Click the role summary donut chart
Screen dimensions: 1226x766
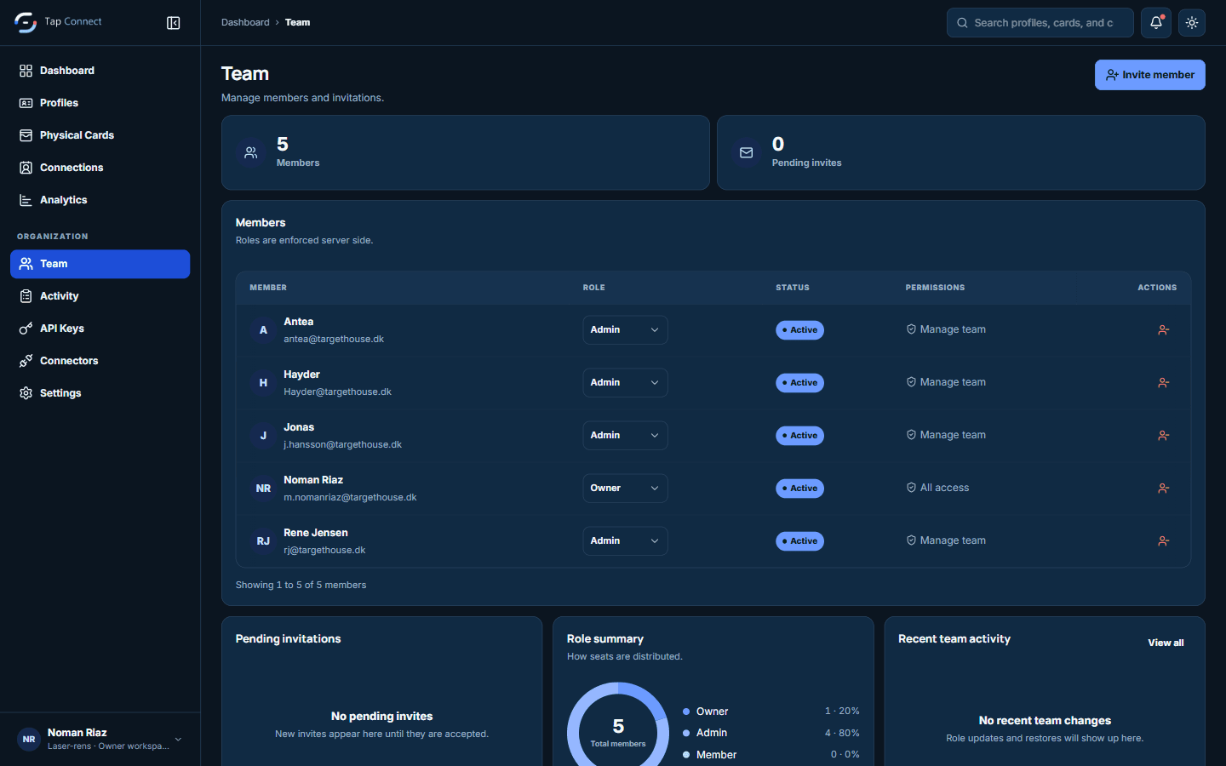point(618,725)
